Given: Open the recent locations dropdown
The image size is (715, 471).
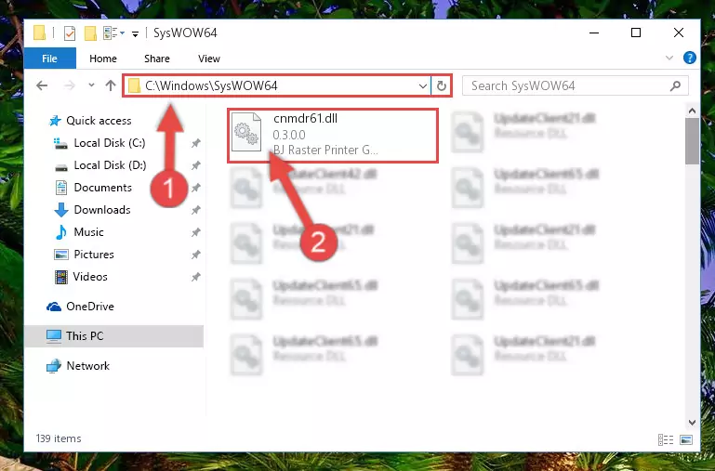Looking at the screenshot, I should tap(91, 85).
